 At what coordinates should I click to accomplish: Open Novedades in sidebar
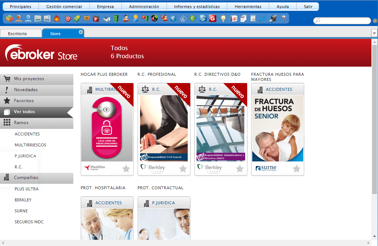37,90
